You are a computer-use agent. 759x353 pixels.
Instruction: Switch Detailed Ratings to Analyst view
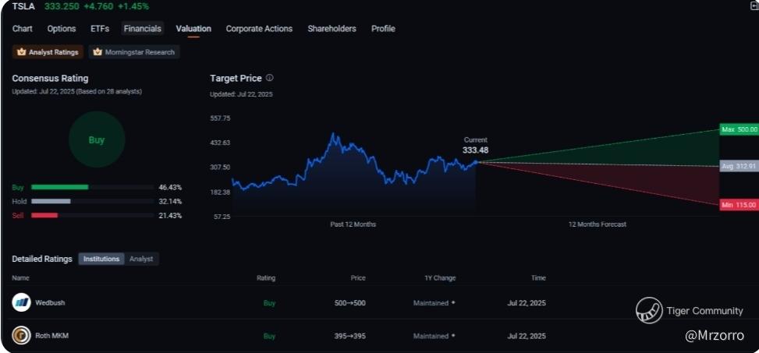[x=141, y=259]
